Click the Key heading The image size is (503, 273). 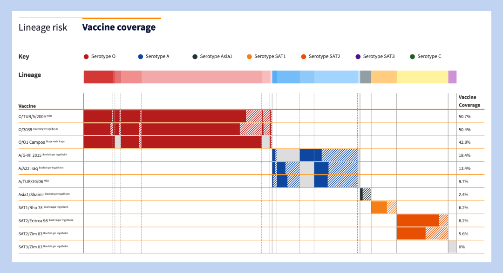point(24,57)
